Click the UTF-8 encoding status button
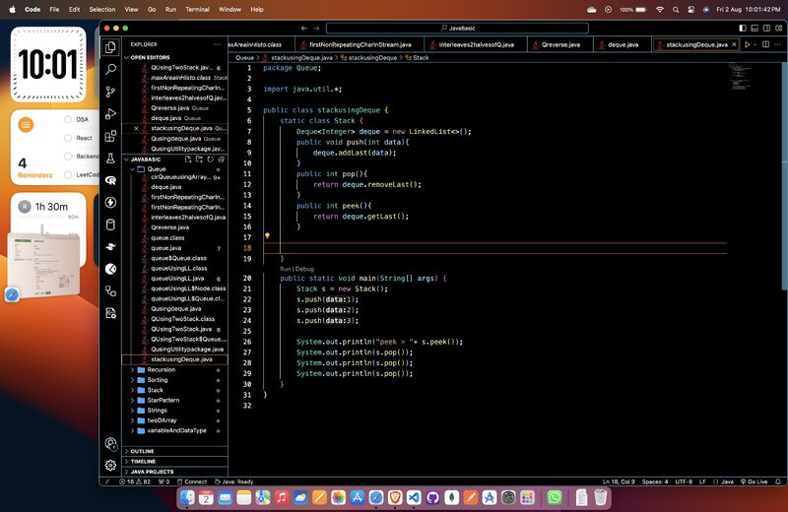Viewport: 788px width, 512px height. 685,481
